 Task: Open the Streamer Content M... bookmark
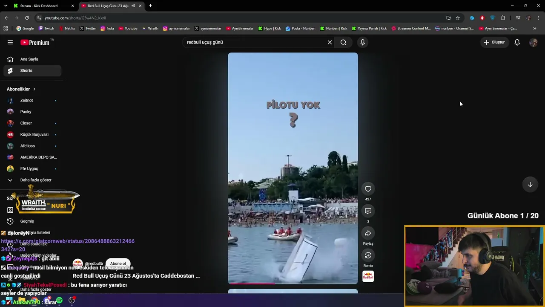coord(411,29)
